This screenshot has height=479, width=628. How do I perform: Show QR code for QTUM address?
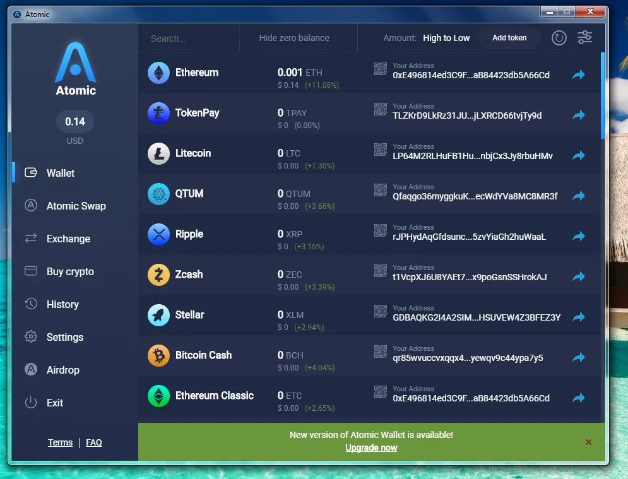click(x=381, y=190)
